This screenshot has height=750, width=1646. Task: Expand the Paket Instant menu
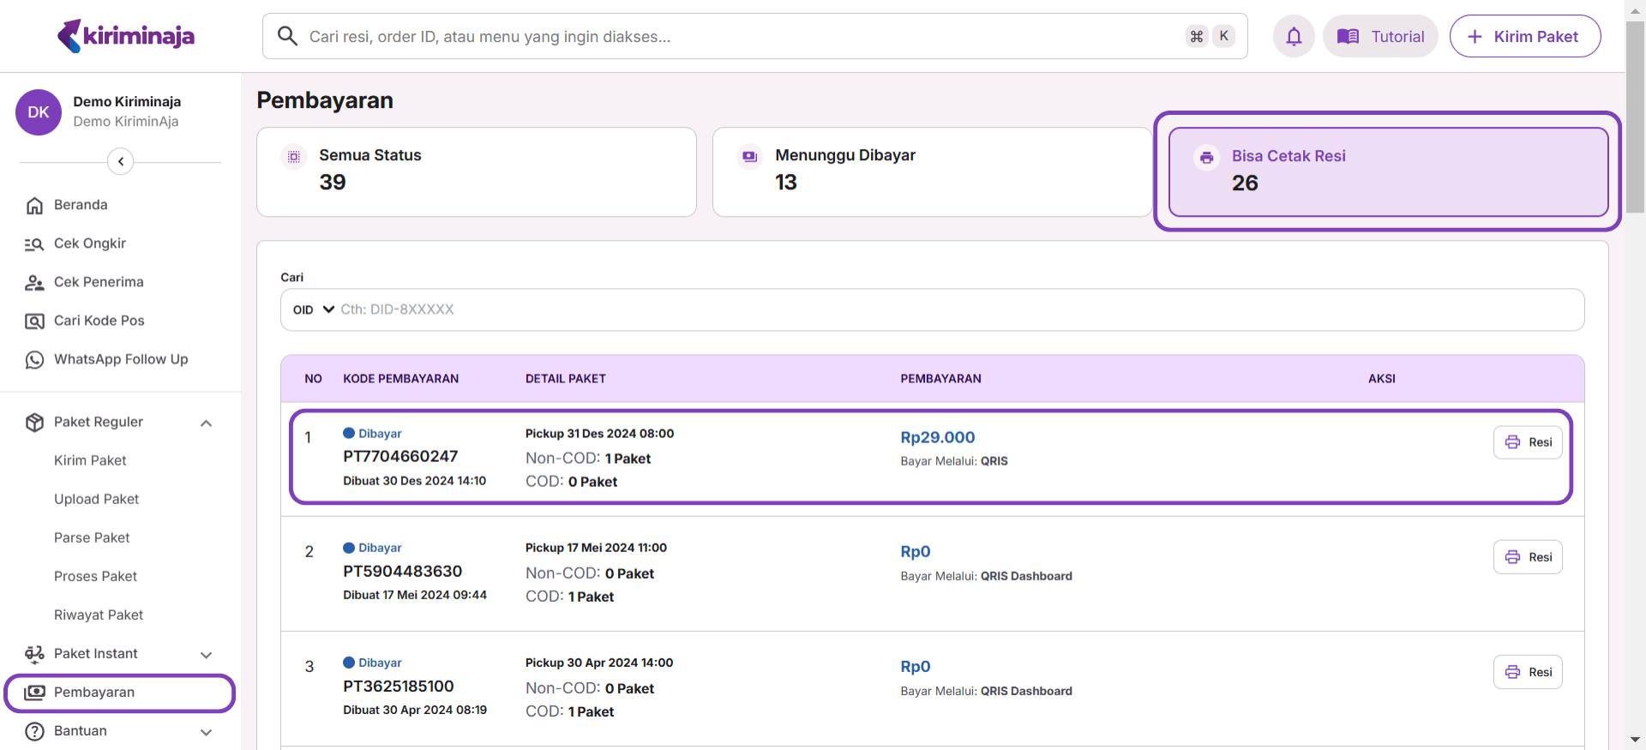tap(206, 654)
